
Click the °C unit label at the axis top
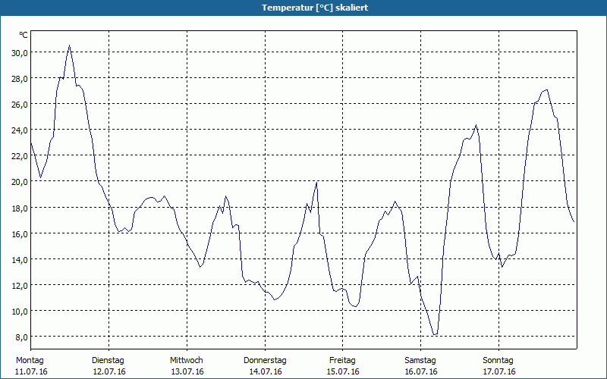point(24,35)
